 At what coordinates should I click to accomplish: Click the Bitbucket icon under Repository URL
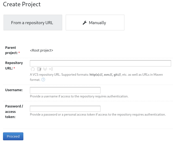pos(39,69)
